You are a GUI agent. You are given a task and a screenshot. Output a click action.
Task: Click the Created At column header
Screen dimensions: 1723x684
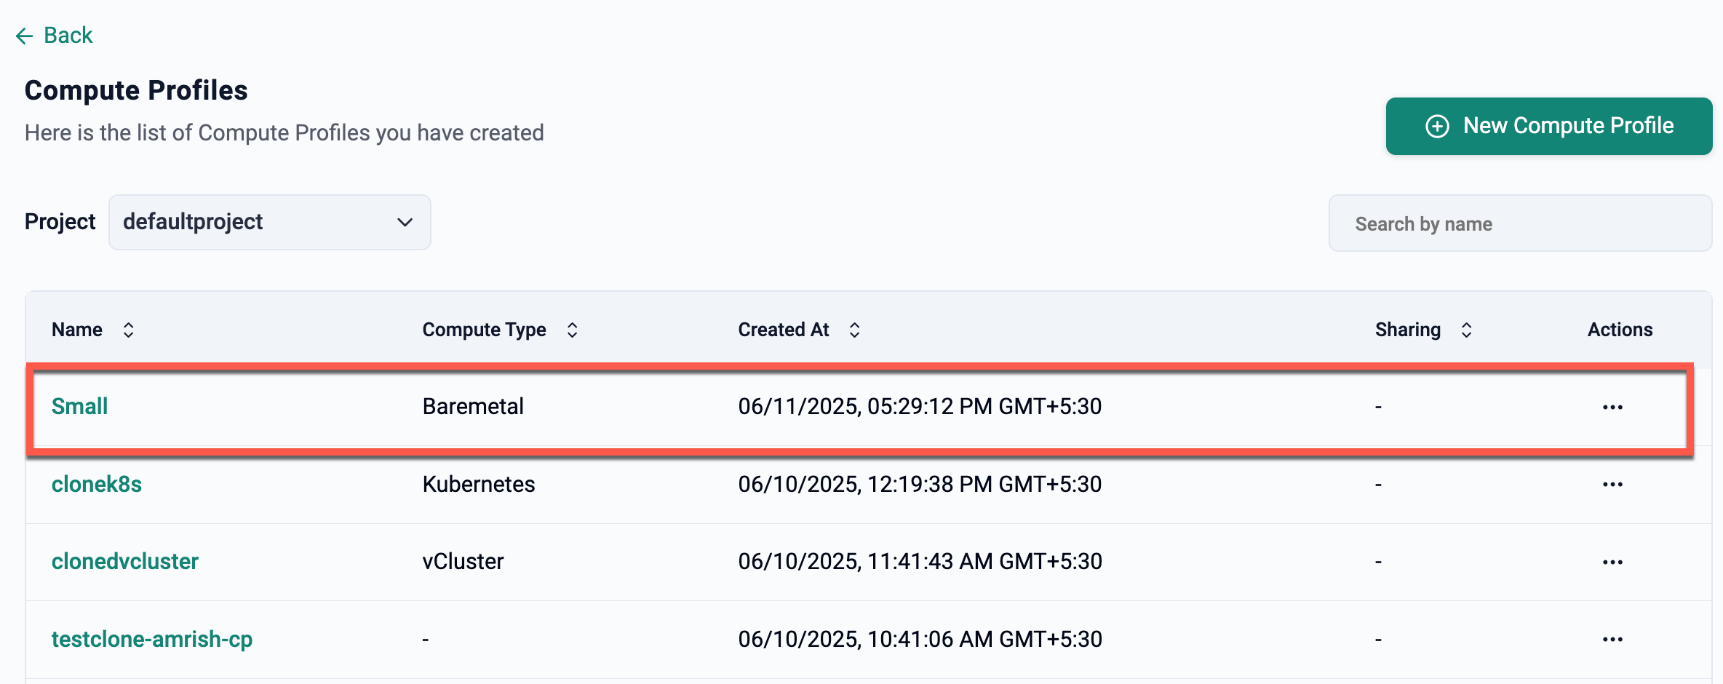[783, 330]
